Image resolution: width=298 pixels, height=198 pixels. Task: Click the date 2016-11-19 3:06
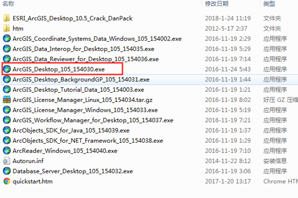[x=228, y=171]
